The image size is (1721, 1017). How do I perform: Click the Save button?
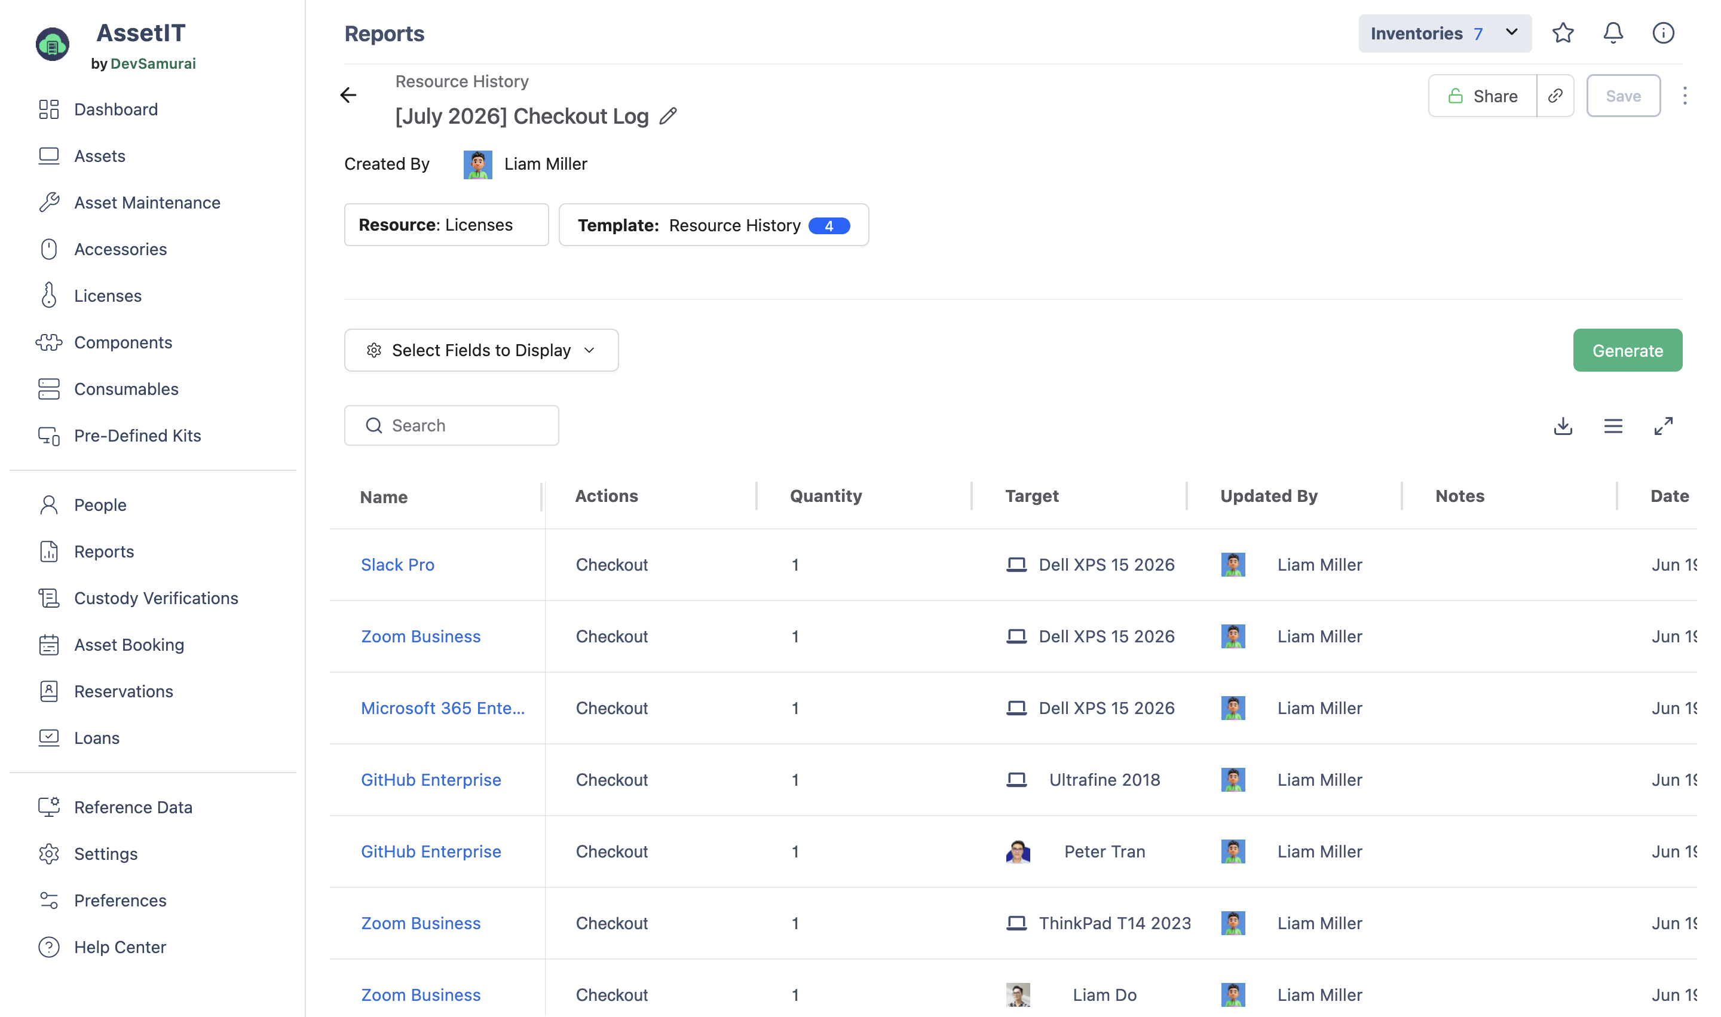pos(1623,95)
